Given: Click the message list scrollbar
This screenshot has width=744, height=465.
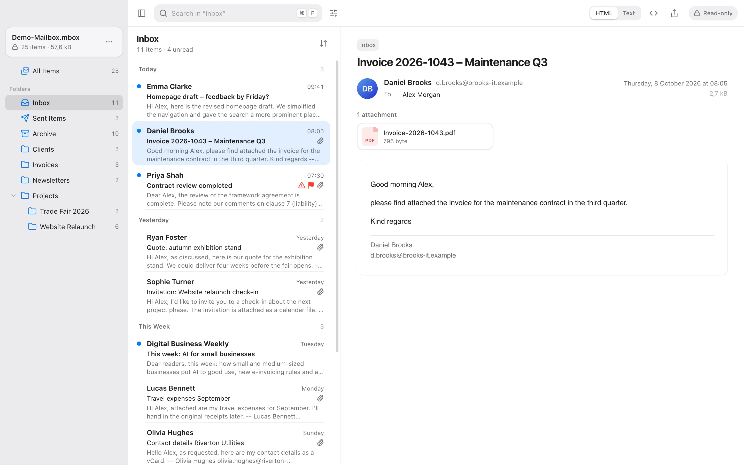Looking at the screenshot, I should coord(337,206).
